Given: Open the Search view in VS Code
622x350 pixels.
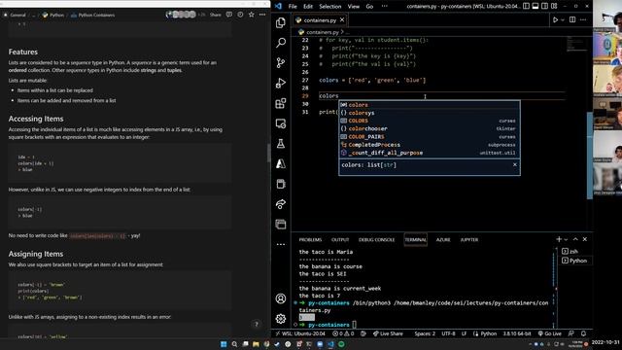Looking at the screenshot, I should tap(281, 43).
